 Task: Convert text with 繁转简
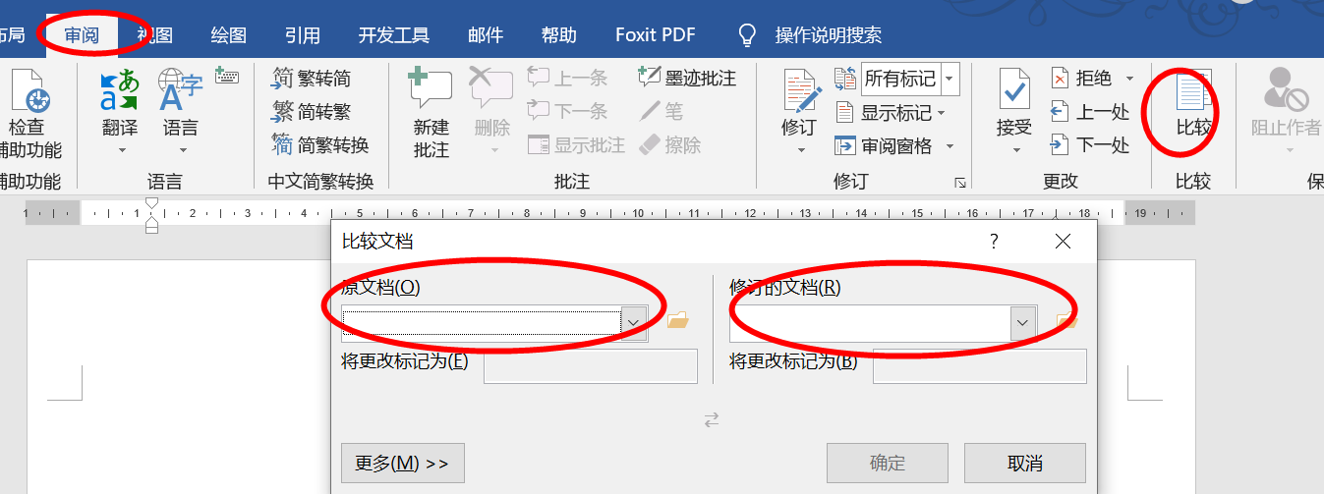tap(312, 78)
